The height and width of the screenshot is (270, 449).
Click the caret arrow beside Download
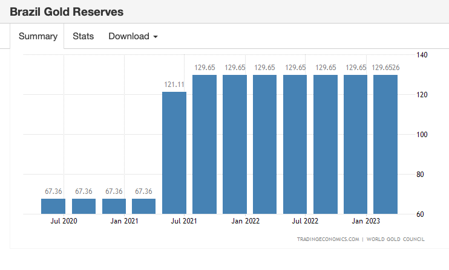156,37
